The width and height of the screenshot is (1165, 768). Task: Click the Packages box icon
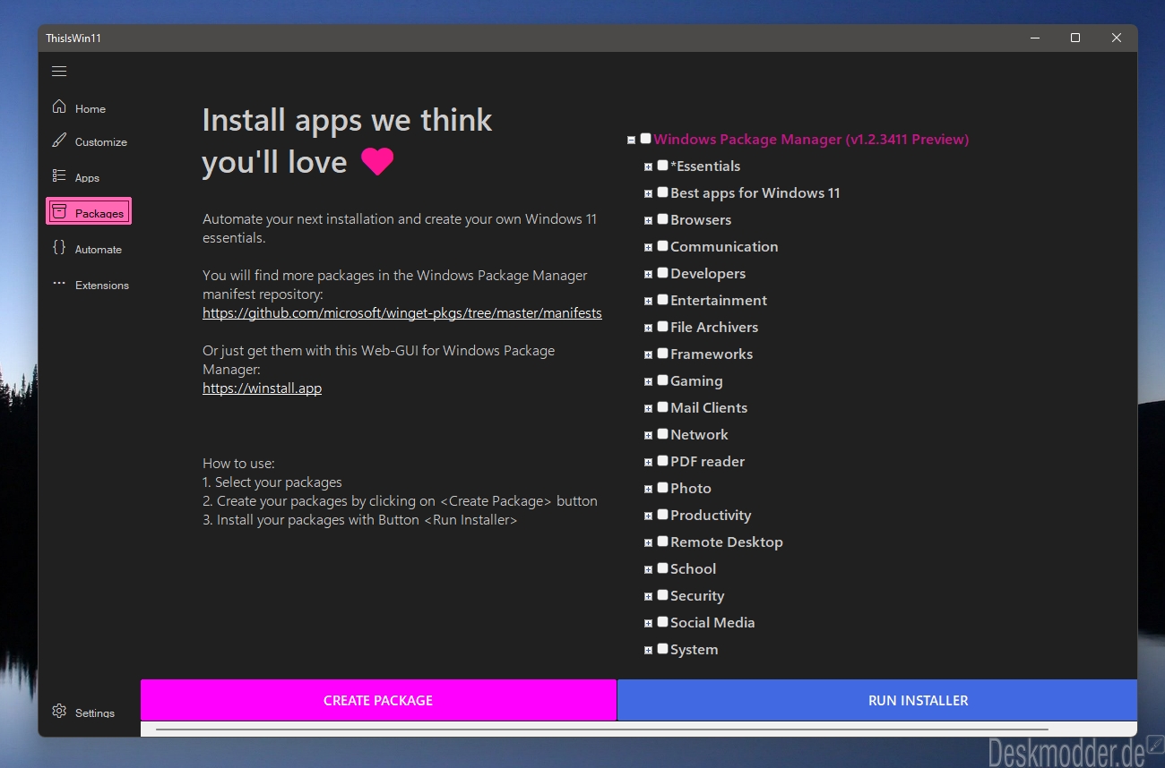click(59, 211)
